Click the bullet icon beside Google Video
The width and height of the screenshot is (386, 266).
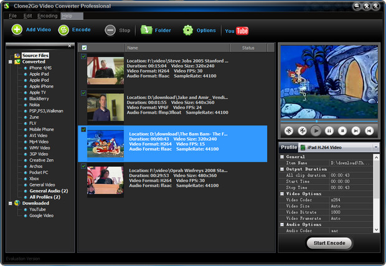pos(26,216)
